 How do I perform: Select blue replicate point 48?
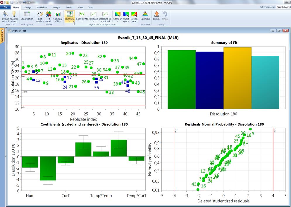point(128,86)
